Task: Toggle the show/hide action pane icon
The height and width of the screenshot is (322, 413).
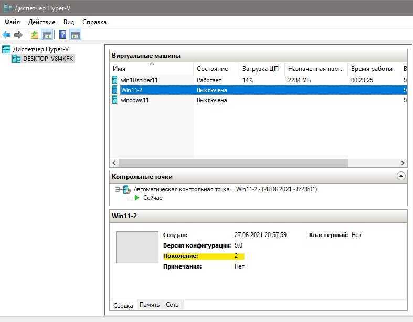Action: tap(76, 35)
